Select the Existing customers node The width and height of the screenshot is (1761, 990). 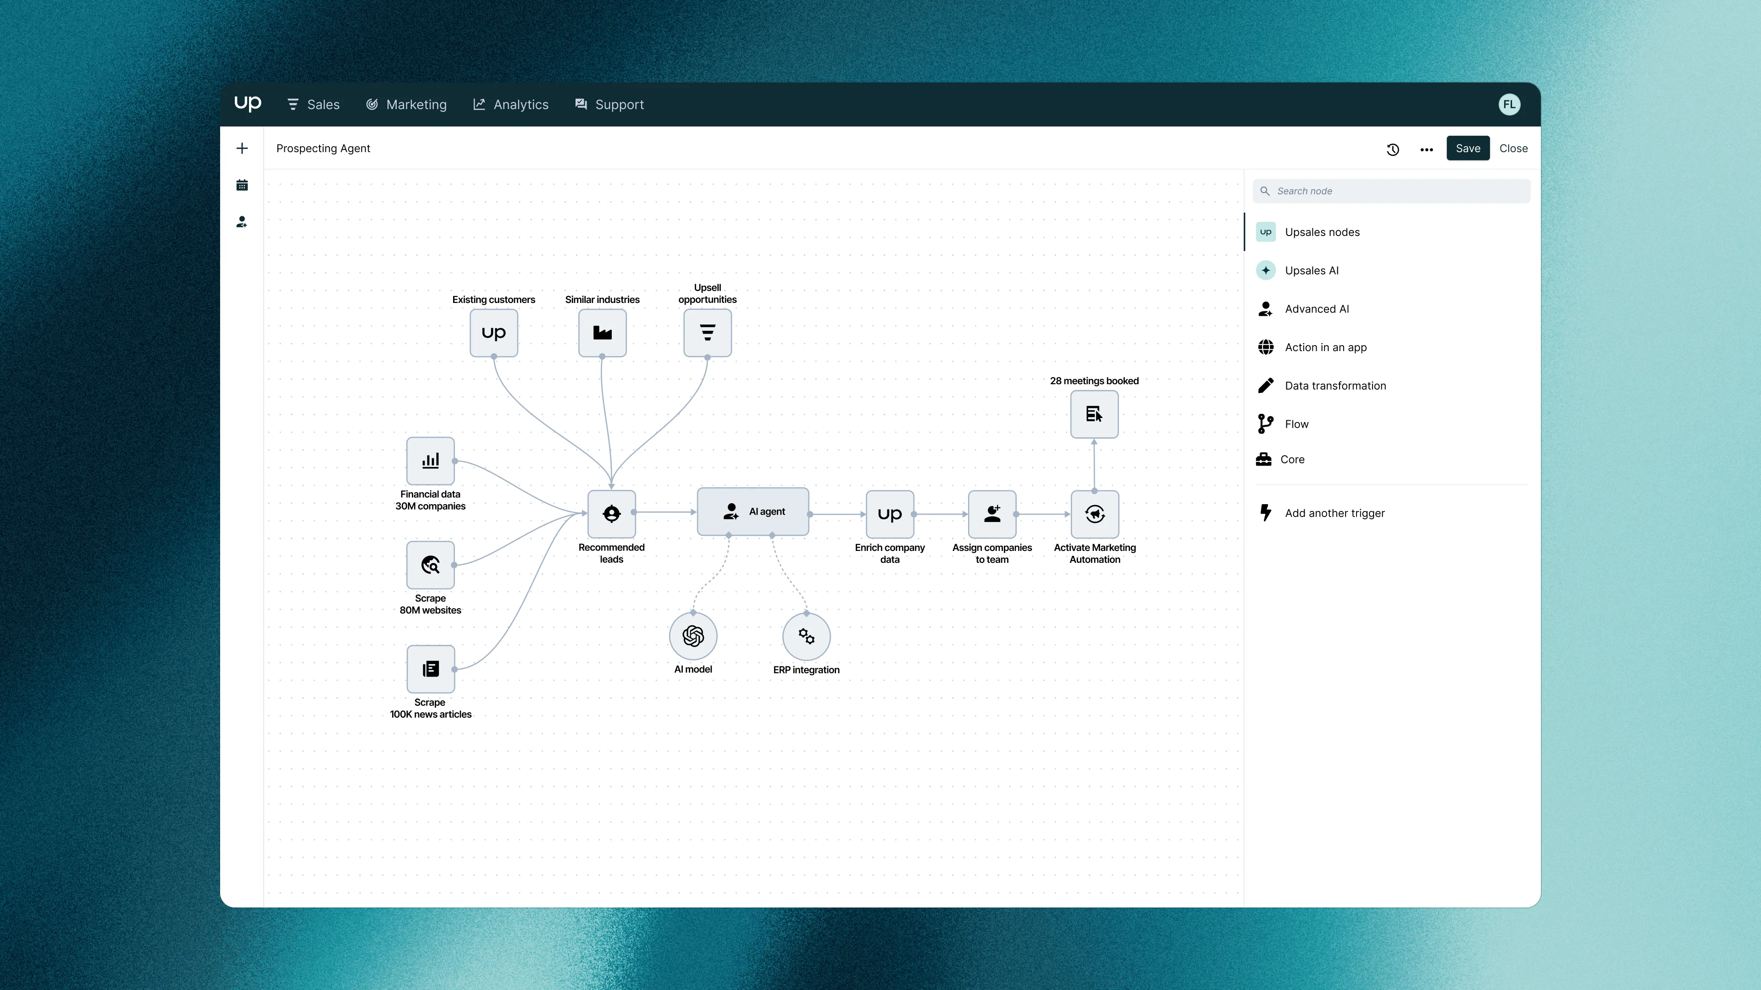click(493, 333)
